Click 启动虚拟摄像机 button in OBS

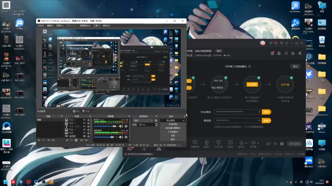pos(173,128)
